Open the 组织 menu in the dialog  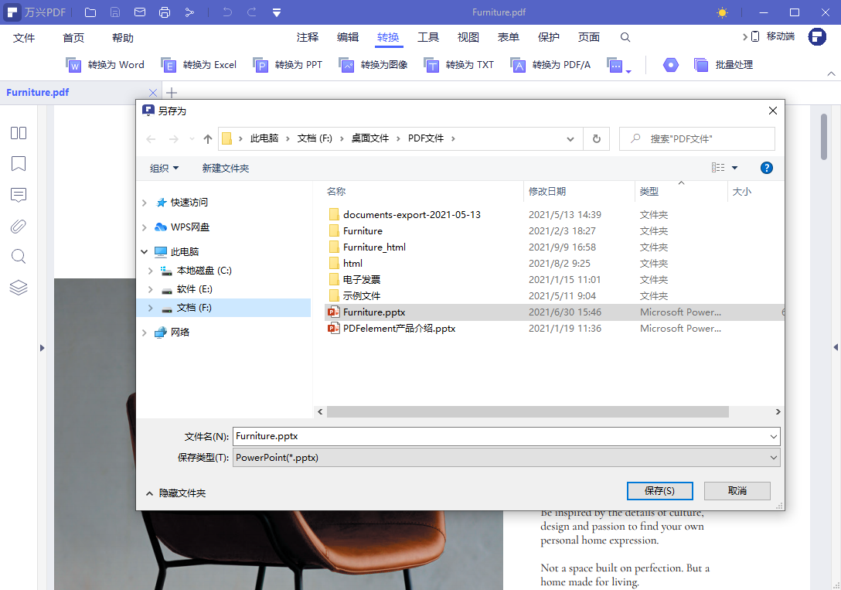click(x=164, y=168)
